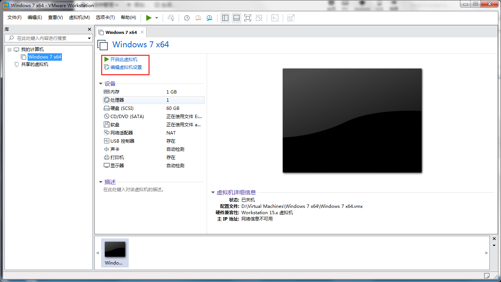This screenshot has width=501, height=282.
Task: Toggle the thumbnail bar view icon
Action: point(236,18)
